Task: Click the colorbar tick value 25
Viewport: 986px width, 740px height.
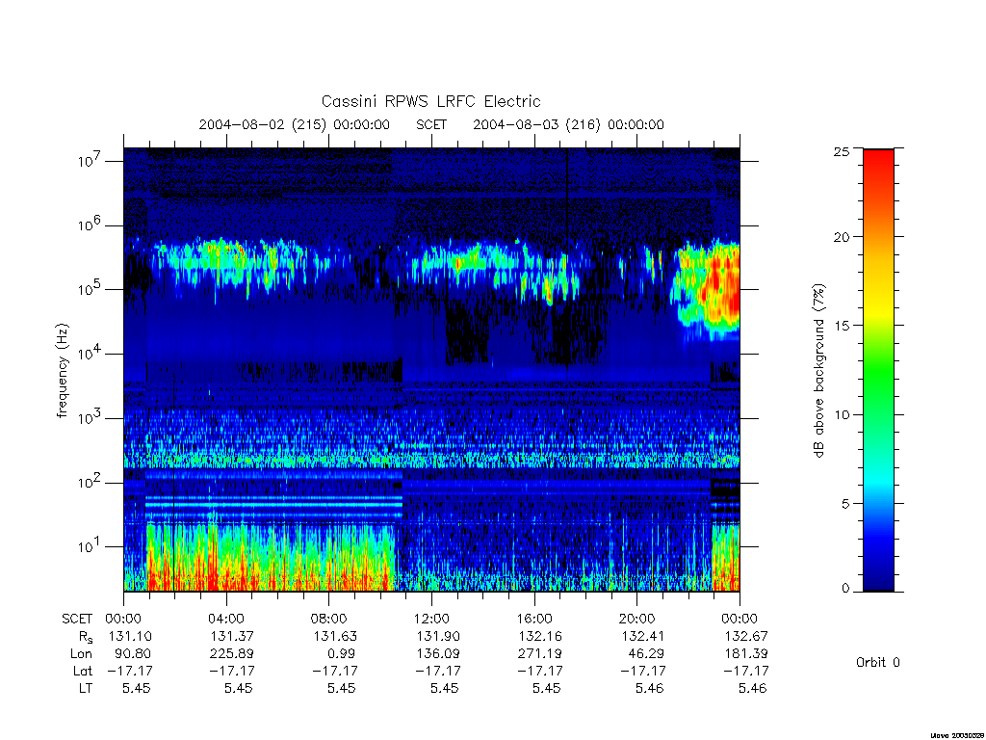Action: click(x=842, y=151)
